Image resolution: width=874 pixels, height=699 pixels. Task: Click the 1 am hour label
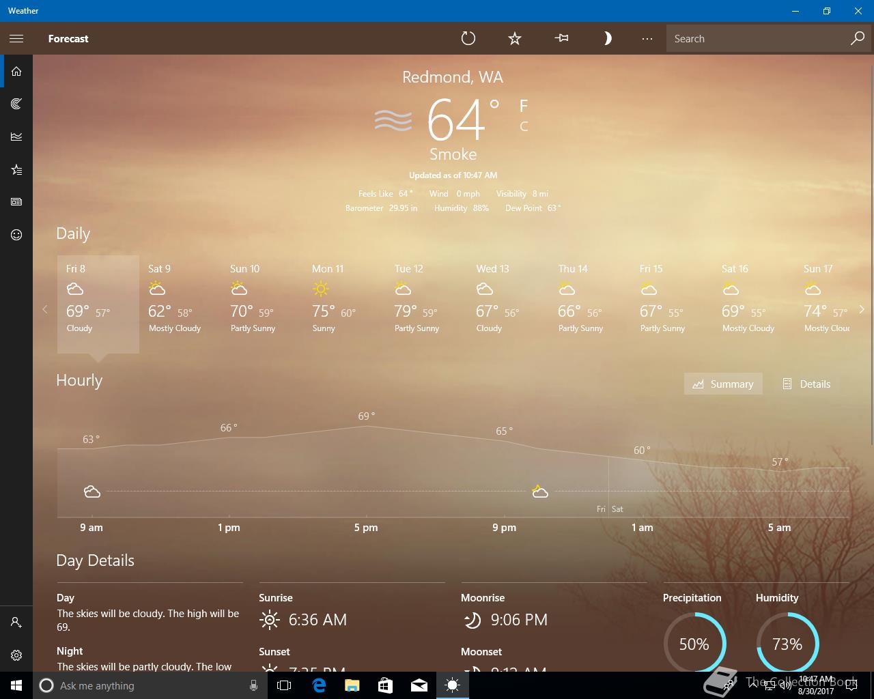pyautogui.click(x=642, y=528)
